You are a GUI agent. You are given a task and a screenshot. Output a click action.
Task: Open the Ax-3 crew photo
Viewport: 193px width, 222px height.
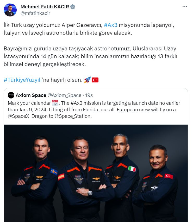96,173
